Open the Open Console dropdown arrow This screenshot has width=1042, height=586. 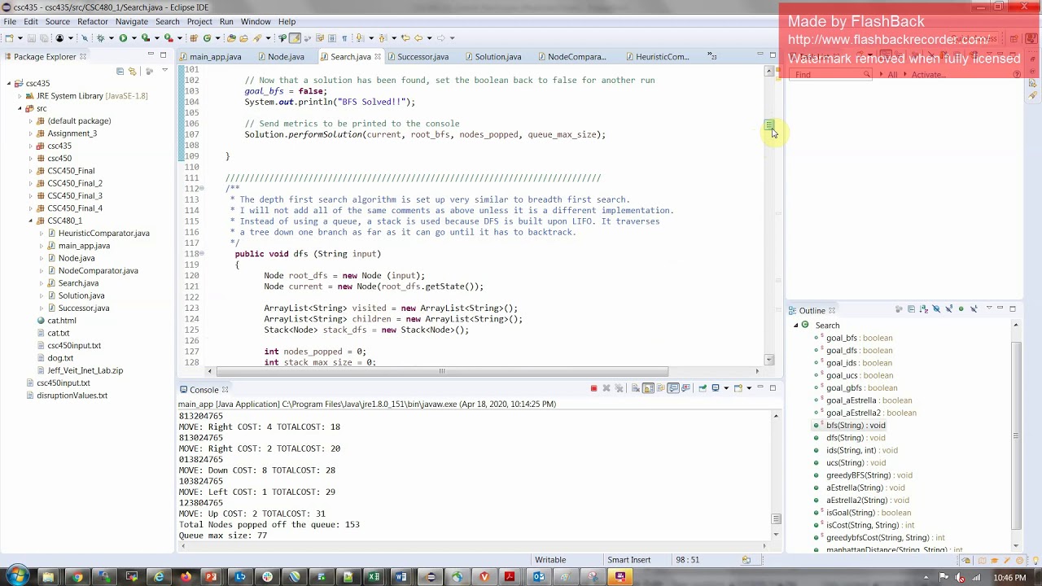click(x=749, y=388)
